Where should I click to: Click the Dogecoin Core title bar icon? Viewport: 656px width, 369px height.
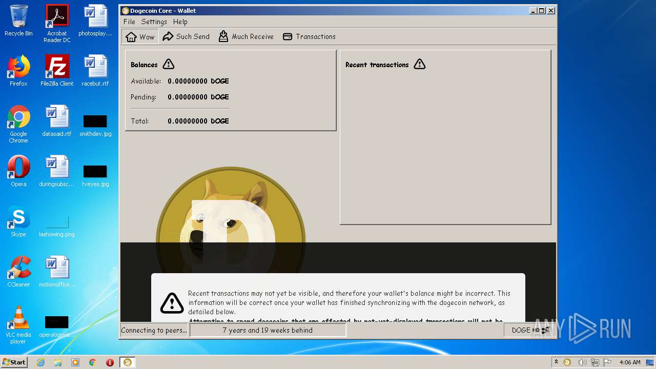[x=125, y=10]
